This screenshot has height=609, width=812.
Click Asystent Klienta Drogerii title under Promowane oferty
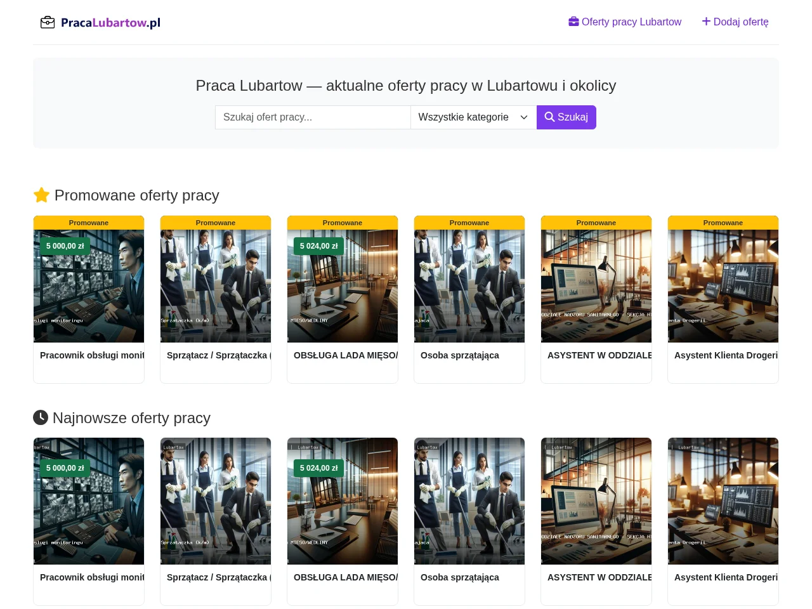pyautogui.click(x=726, y=355)
